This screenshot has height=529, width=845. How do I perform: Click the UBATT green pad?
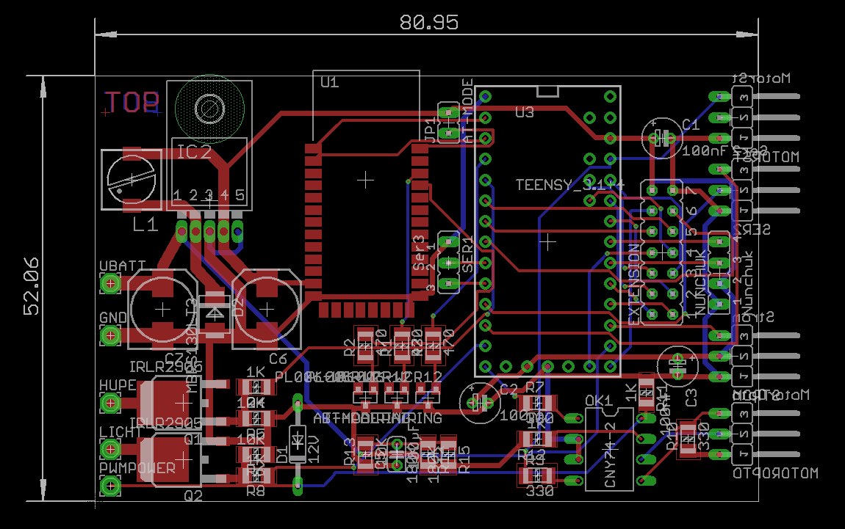(110, 283)
